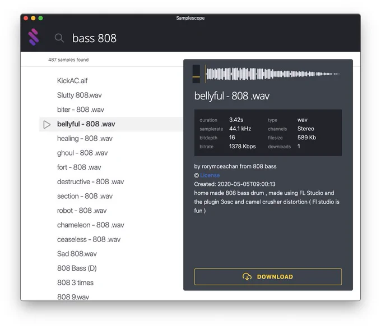This screenshot has width=381, height=328.
Task: Click the Samplescope logo icon
Action: [x=34, y=37]
